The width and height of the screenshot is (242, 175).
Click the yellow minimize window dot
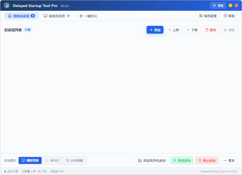[x=230, y=5]
